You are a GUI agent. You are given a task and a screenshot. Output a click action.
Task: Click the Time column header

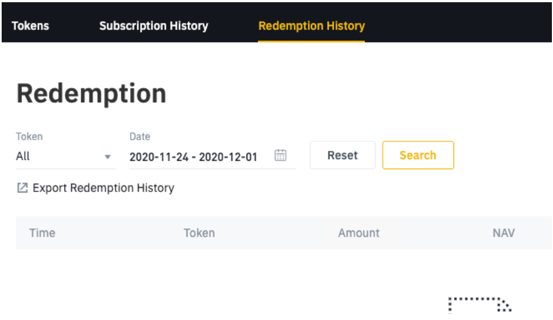[42, 233]
